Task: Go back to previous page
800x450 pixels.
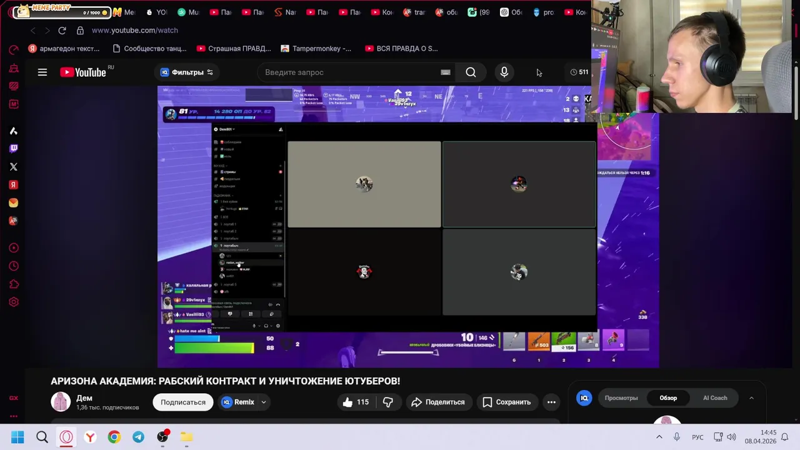Action: (x=33, y=30)
